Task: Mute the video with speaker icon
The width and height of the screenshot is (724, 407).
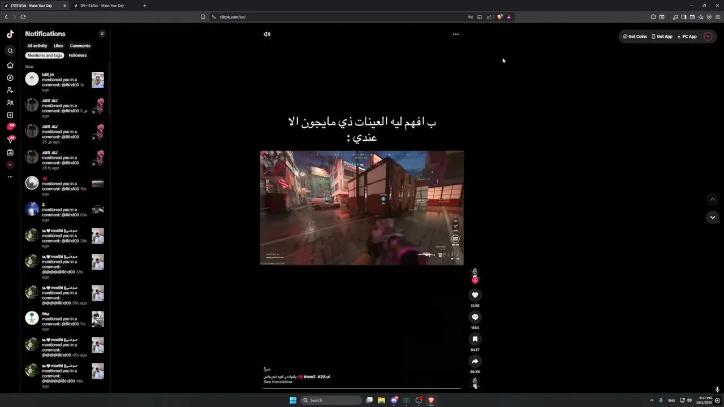Action: coord(267,34)
